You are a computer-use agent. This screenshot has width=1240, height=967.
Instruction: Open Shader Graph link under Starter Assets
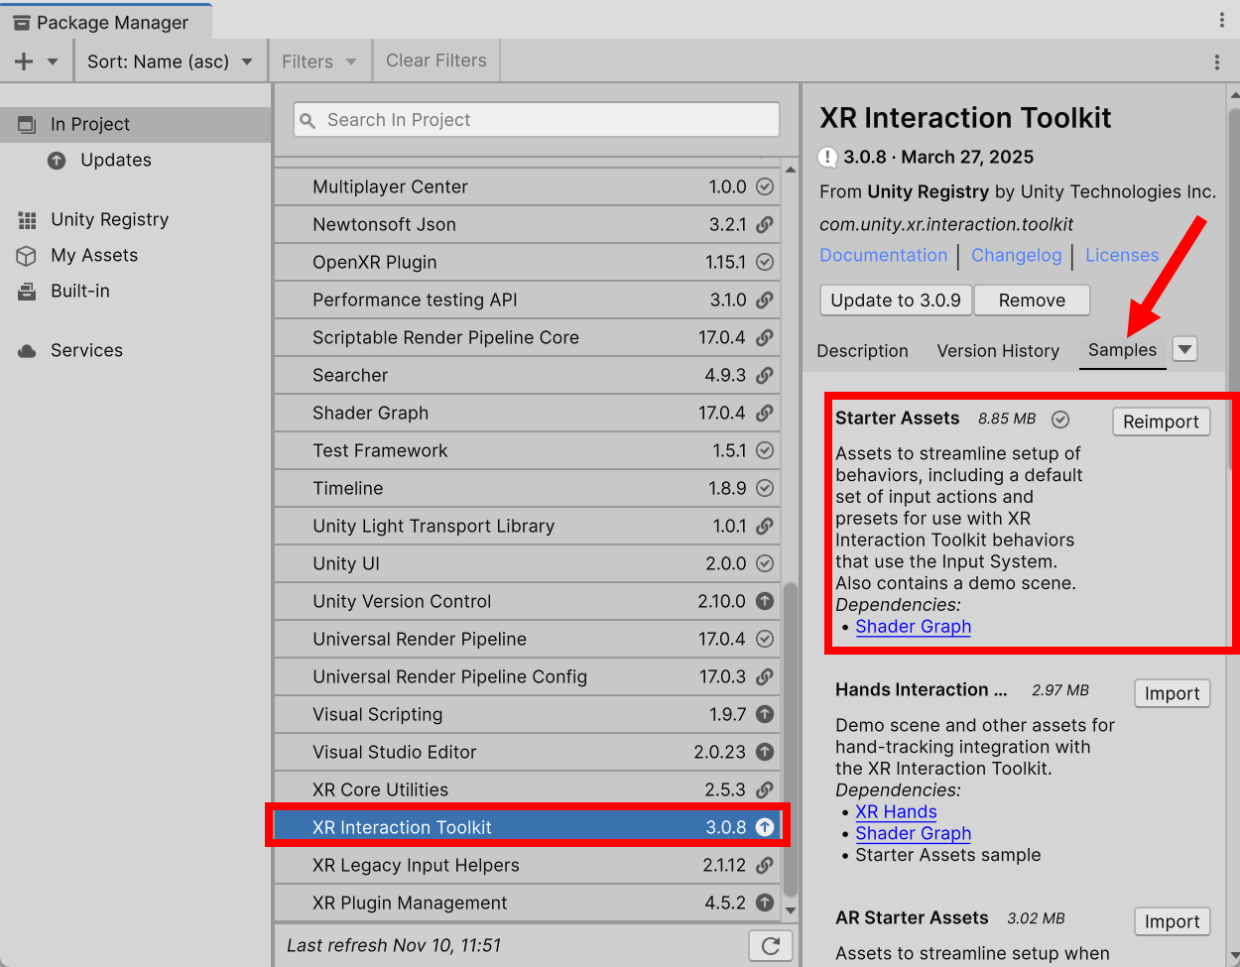(913, 626)
